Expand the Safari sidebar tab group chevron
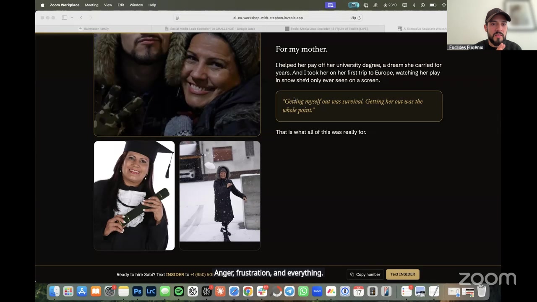Screen dimensions: 537x302 tap(72, 18)
